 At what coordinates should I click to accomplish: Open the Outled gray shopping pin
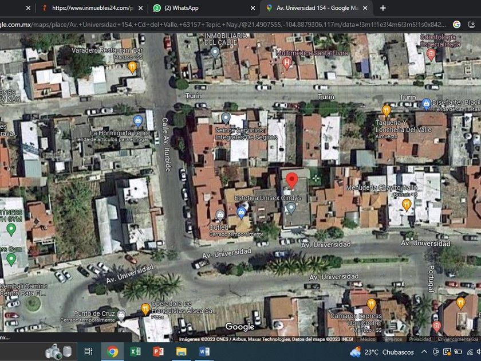pos(220,216)
